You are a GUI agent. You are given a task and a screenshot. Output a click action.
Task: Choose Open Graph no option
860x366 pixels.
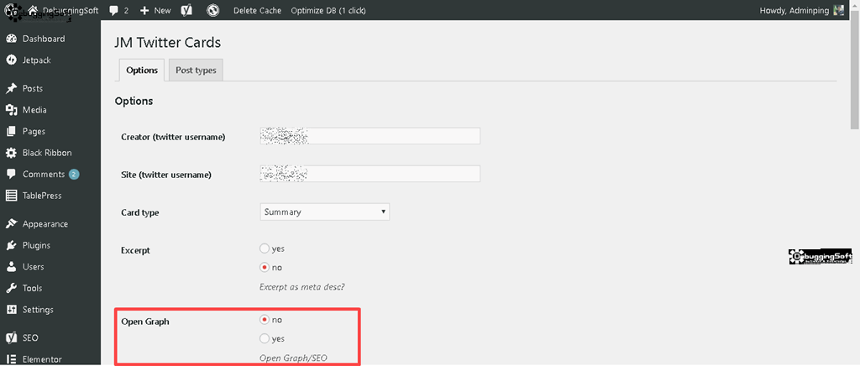click(x=265, y=320)
